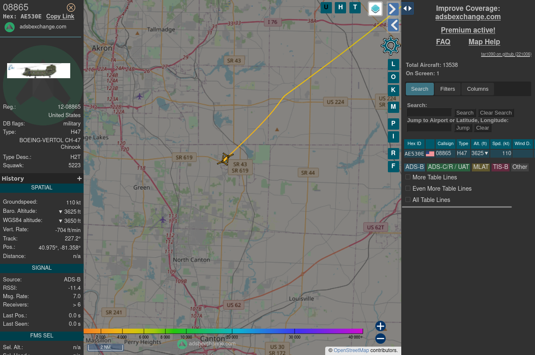Click the Clear Search button

496,113
